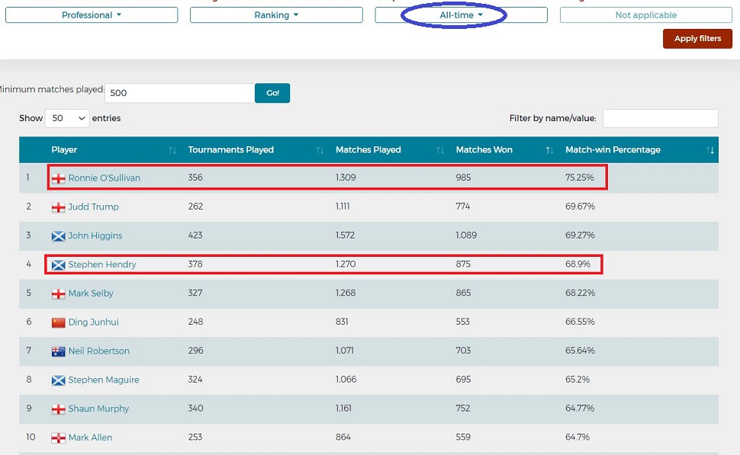740x455 pixels.
Task: Change Show entries count dropdown
Action: 67,118
